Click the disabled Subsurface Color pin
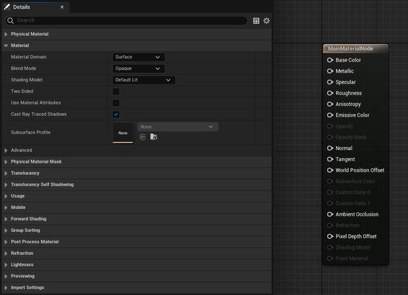 point(330,181)
